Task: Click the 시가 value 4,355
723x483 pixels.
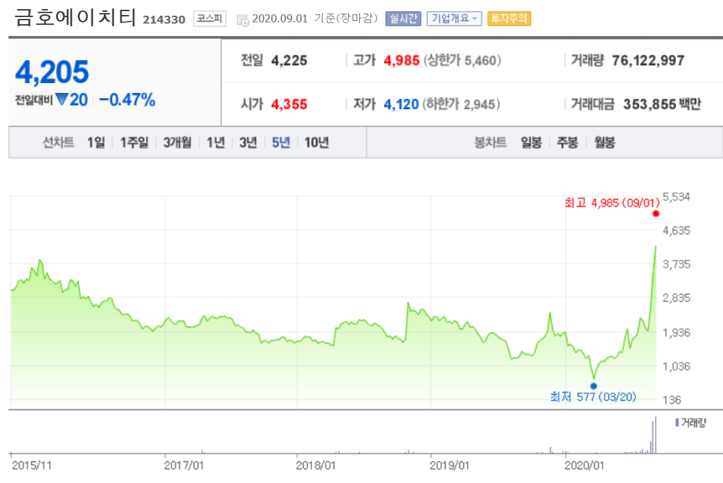Action: (x=289, y=104)
